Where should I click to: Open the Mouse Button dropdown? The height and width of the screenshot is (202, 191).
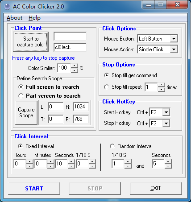(174, 39)
